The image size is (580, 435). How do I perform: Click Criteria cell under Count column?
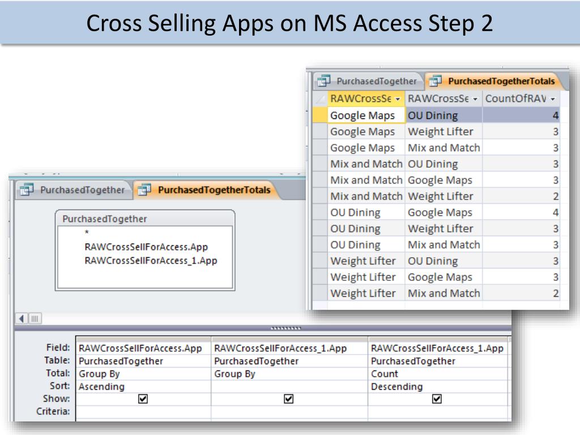pos(439,411)
